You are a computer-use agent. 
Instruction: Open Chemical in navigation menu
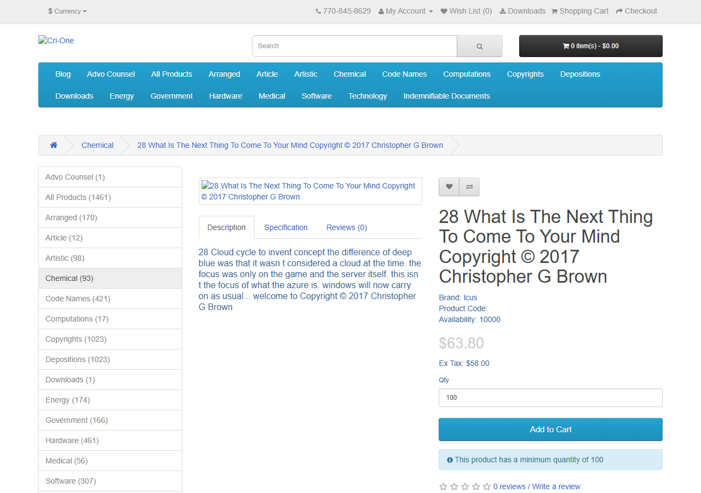tap(350, 74)
